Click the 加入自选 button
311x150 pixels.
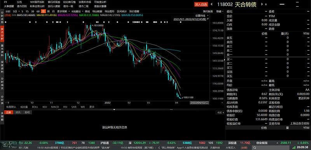click(201, 4)
